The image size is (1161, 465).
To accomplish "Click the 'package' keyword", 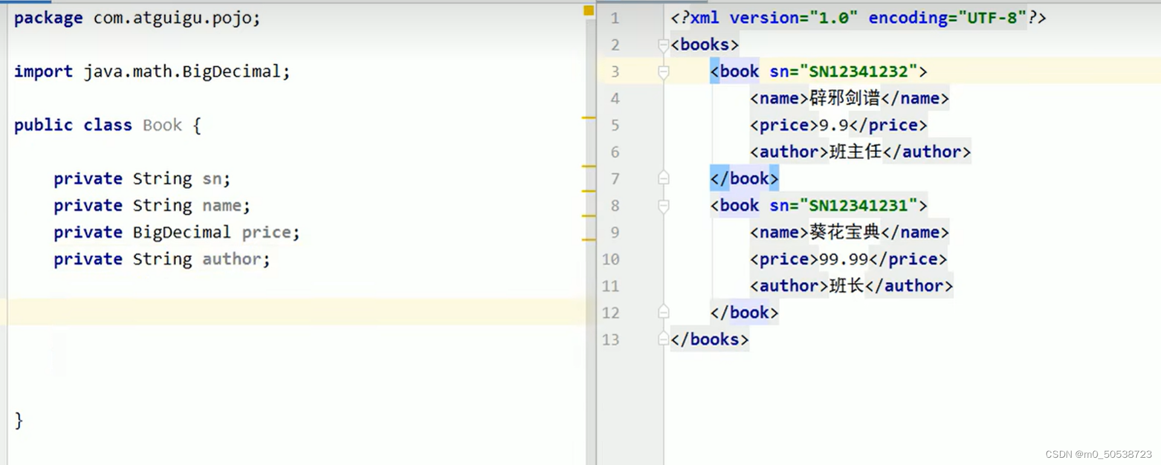I will pyautogui.click(x=48, y=18).
